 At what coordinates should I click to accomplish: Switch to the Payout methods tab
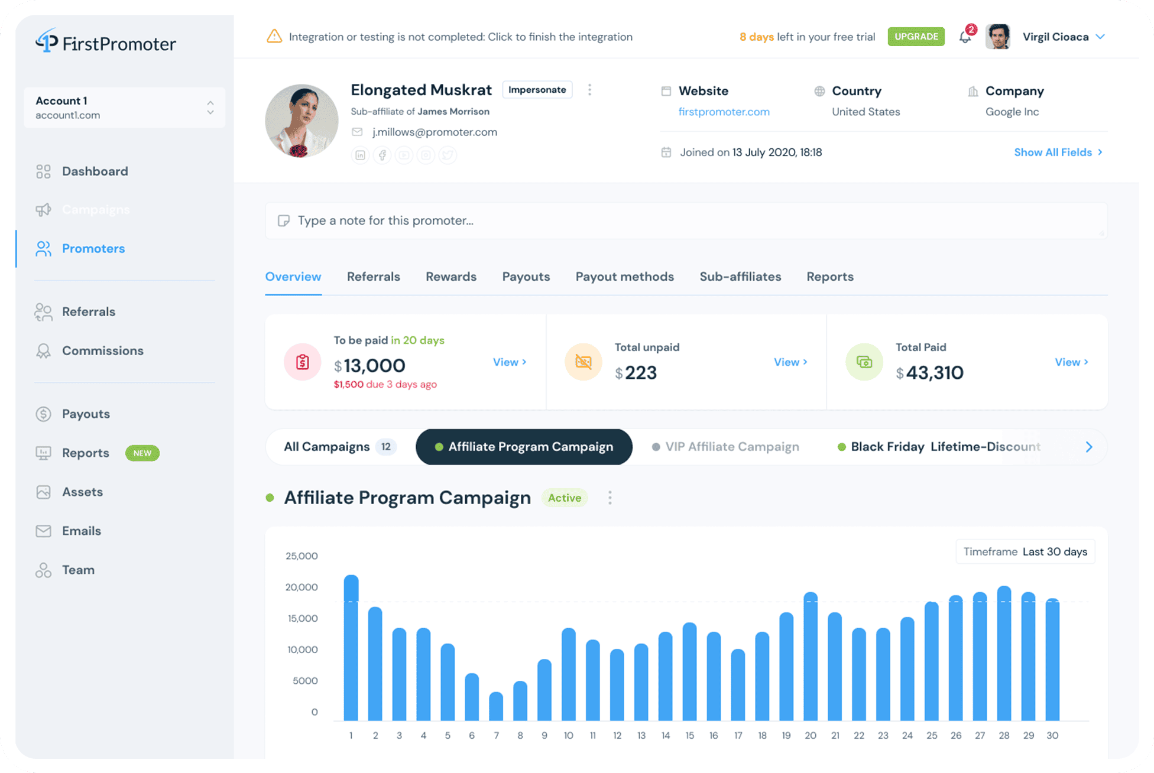tap(624, 277)
